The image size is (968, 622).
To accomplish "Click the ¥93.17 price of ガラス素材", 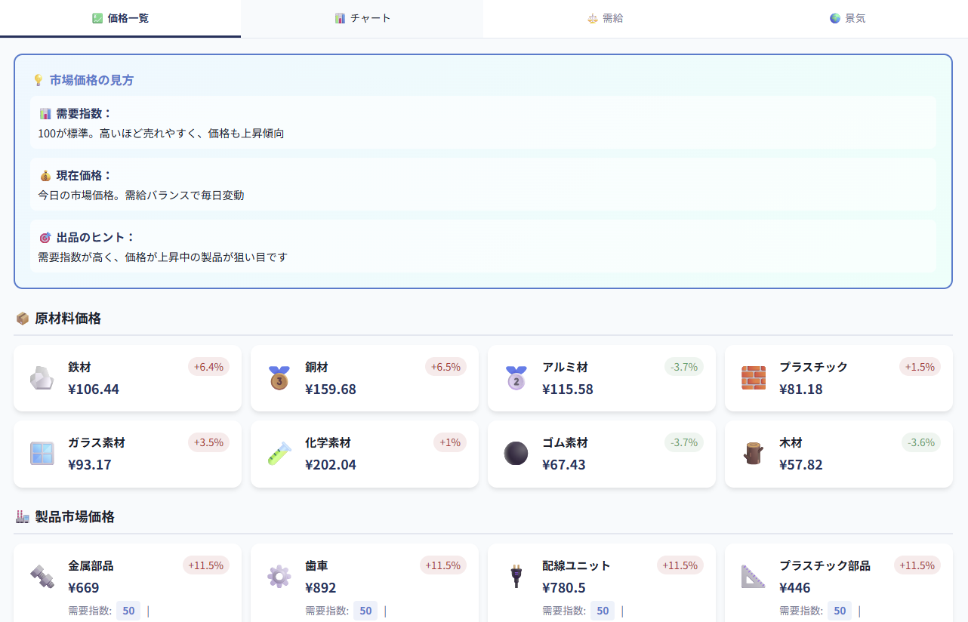I will tap(90, 465).
